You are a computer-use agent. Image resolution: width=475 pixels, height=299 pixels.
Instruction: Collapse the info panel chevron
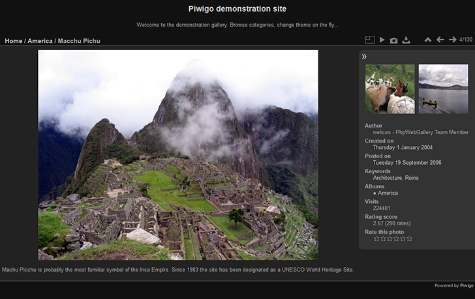[x=364, y=57]
